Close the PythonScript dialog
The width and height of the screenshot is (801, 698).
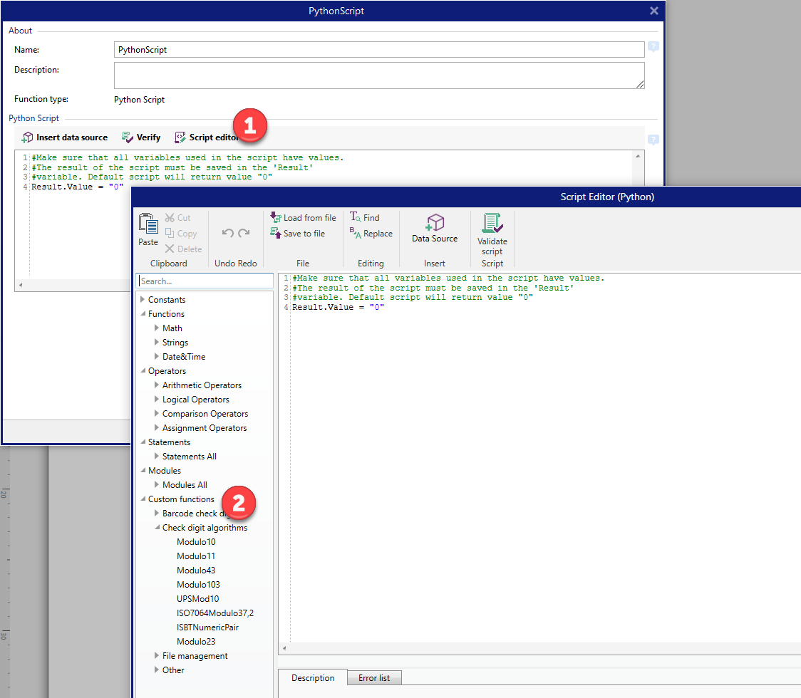point(654,11)
